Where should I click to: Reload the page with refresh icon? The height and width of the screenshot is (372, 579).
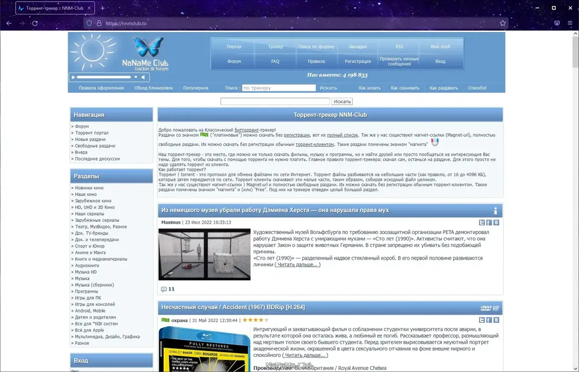(x=35, y=23)
